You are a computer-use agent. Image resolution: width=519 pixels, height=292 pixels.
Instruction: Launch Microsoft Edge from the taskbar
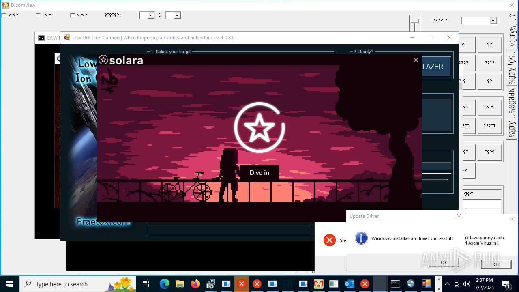click(x=164, y=284)
